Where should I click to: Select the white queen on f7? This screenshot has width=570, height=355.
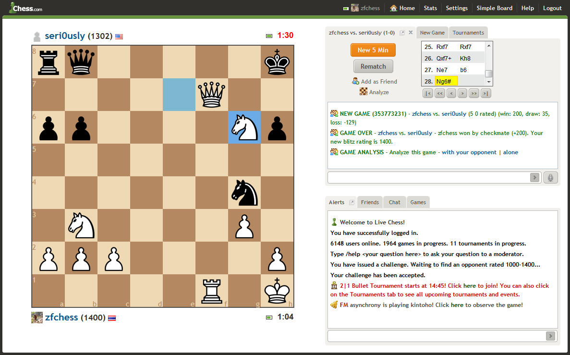[x=212, y=95]
